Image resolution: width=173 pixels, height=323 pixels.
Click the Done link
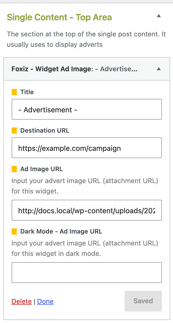[x=45, y=301]
